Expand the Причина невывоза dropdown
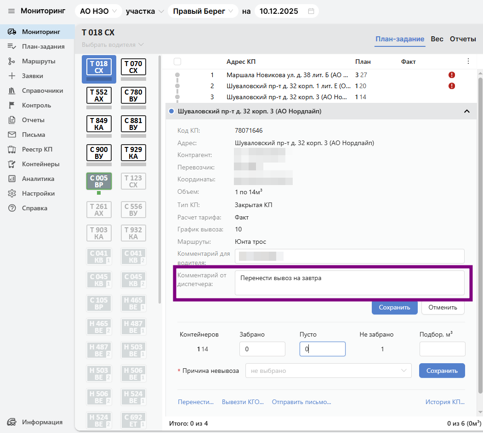Screen dimensions: 483x433 coord(329,371)
